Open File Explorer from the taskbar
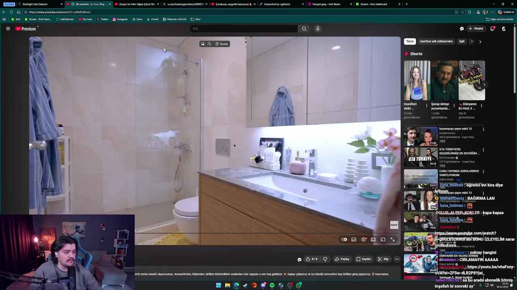The height and width of the screenshot is (290, 517). click(227, 285)
